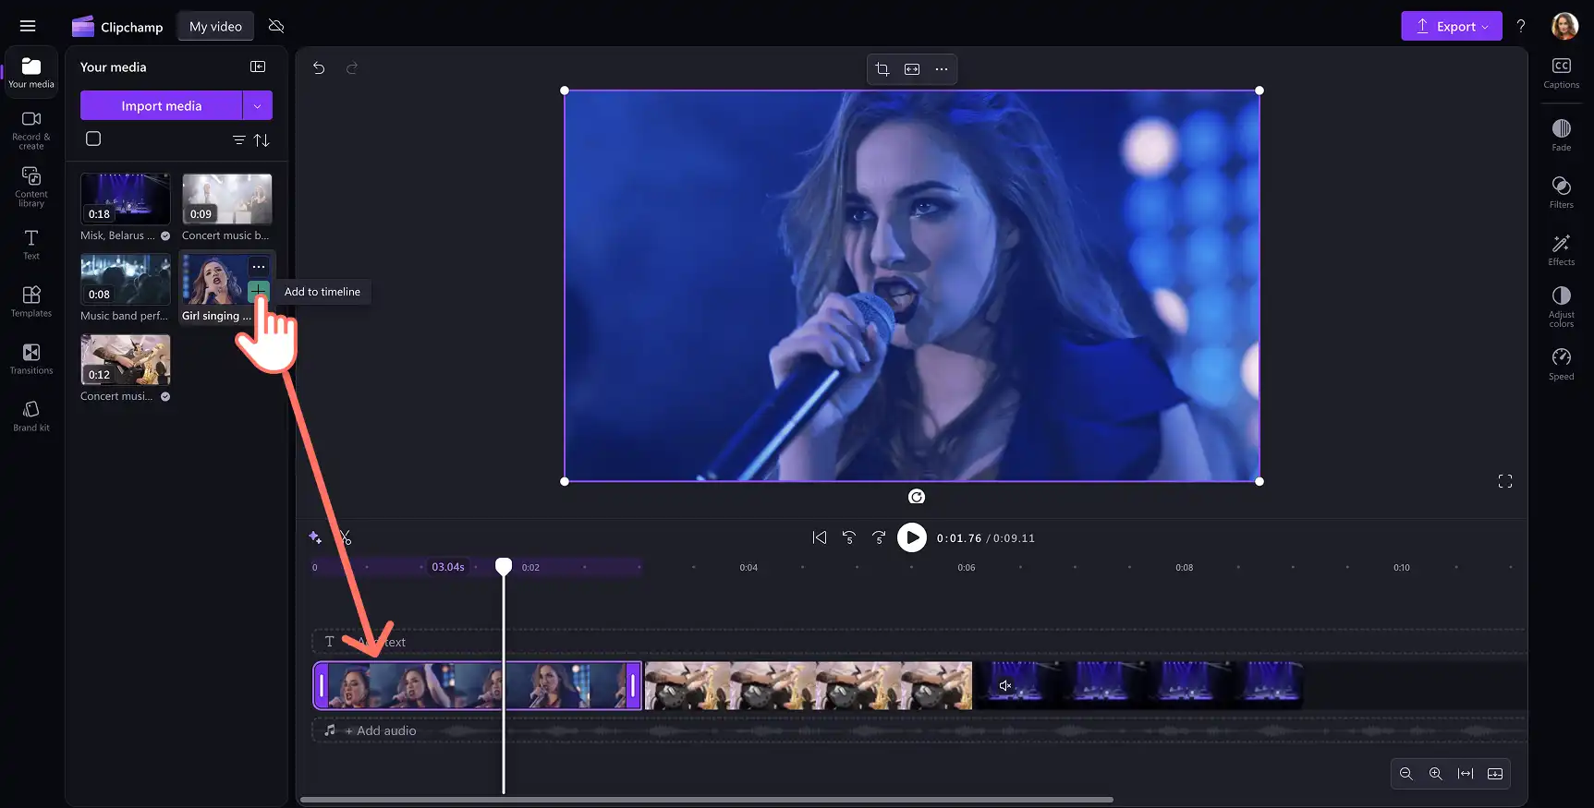Open the Captions panel

tap(1561, 72)
